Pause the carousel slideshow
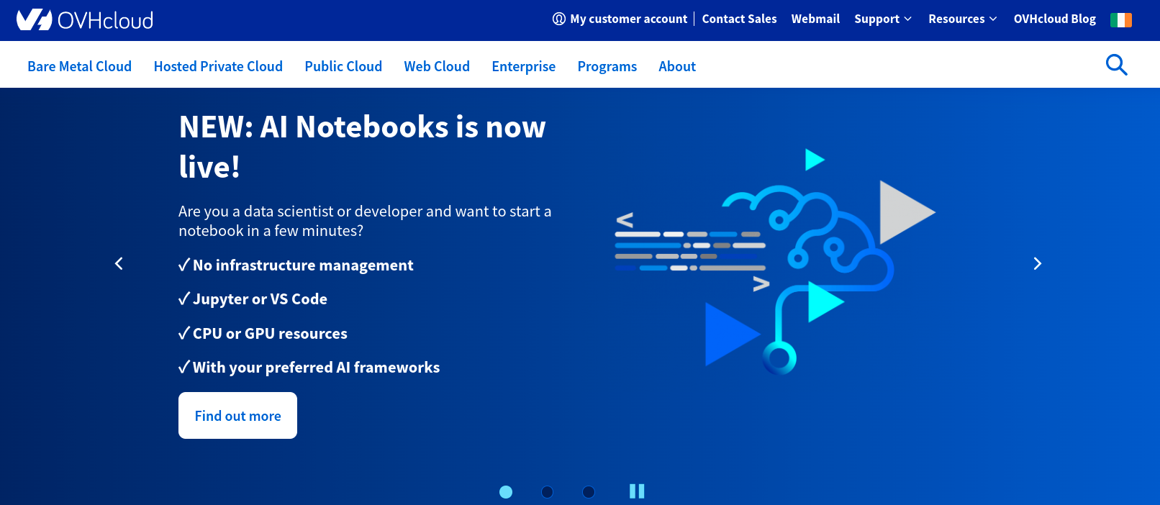The width and height of the screenshot is (1160, 505). tap(637, 491)
